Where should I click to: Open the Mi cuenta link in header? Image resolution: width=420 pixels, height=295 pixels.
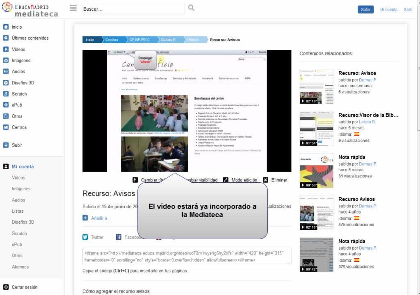click(x=389, y=9)
